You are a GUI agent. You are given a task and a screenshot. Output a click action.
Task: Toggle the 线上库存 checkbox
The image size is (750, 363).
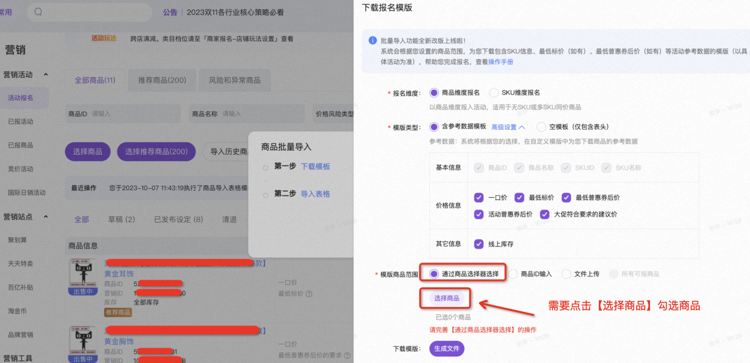pos(479,244)
